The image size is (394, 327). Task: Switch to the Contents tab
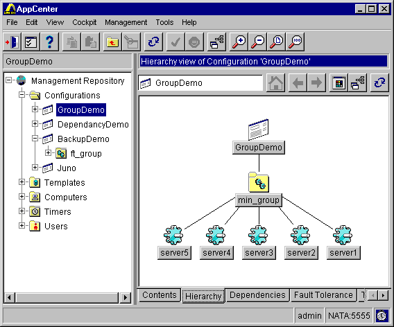coord(160,295)
